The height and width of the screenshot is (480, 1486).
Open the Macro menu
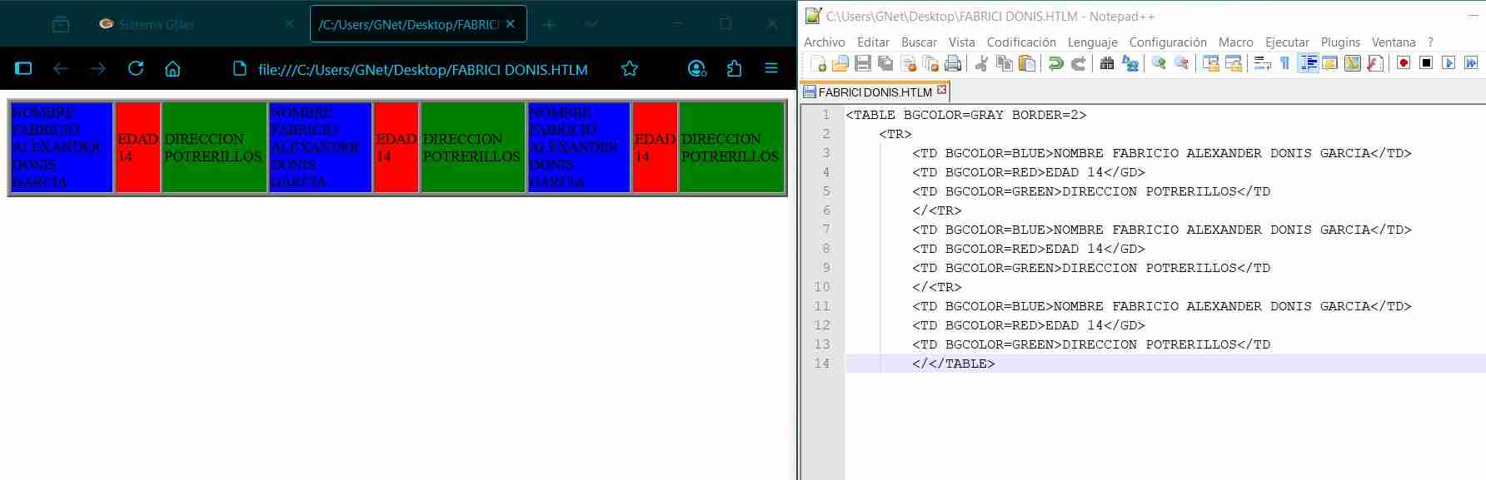pos(1235,42)
